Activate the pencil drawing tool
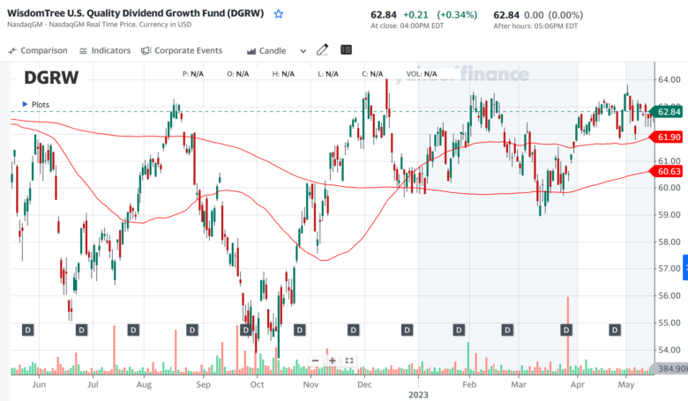 [x=323, y=49]
